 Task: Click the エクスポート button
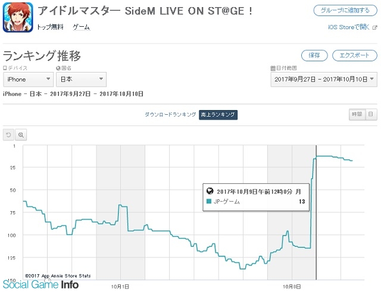[x=355, y=55]
